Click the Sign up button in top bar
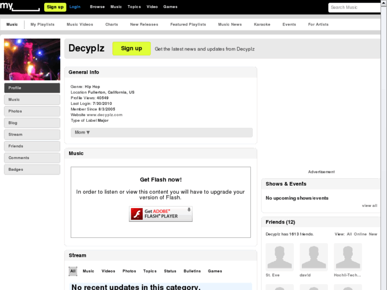 (55, 7)
